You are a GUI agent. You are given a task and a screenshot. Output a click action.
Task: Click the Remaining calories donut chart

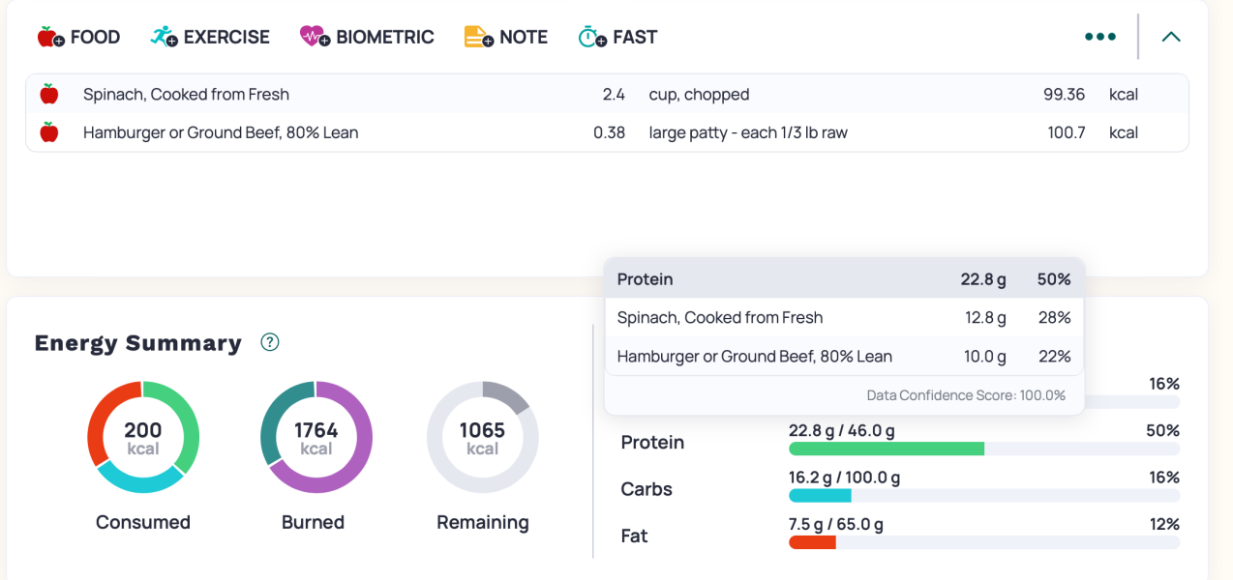pyautogui.click(x=482, y=437)
